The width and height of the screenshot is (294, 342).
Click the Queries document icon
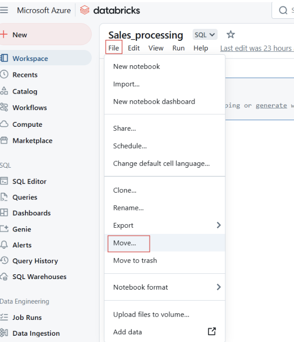click(4, 197)
